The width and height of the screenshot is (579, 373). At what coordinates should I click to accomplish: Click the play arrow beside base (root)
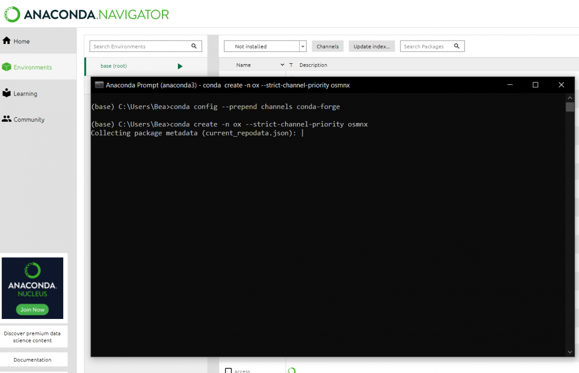pyautogui.click(x=180, y=66)
